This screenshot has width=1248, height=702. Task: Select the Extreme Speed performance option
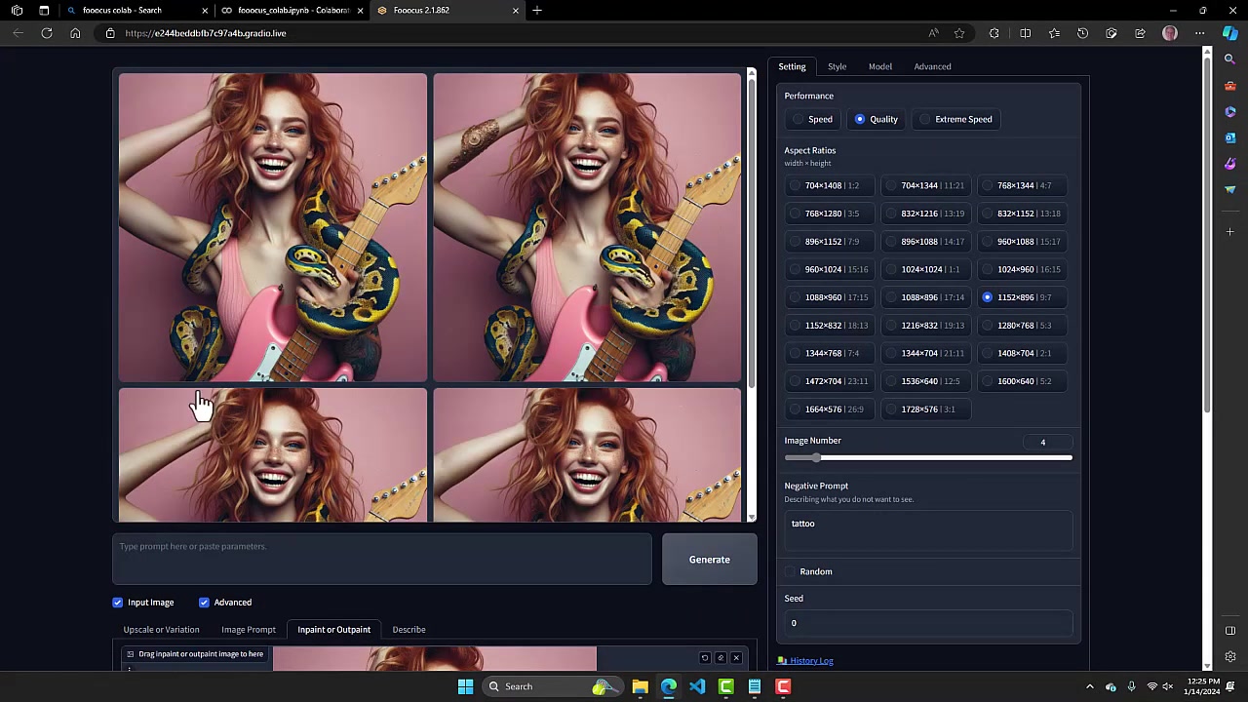[x=956, y=119]
